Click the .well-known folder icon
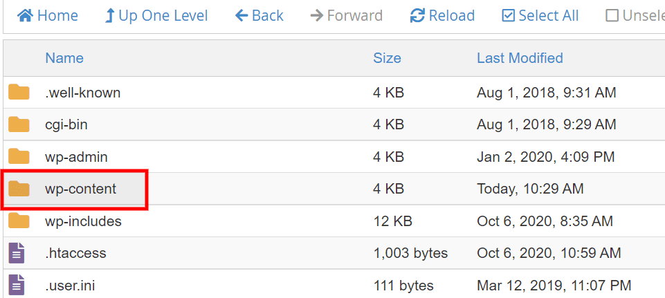The height and width of the screenshot is (298, 665). pos(19,93)
